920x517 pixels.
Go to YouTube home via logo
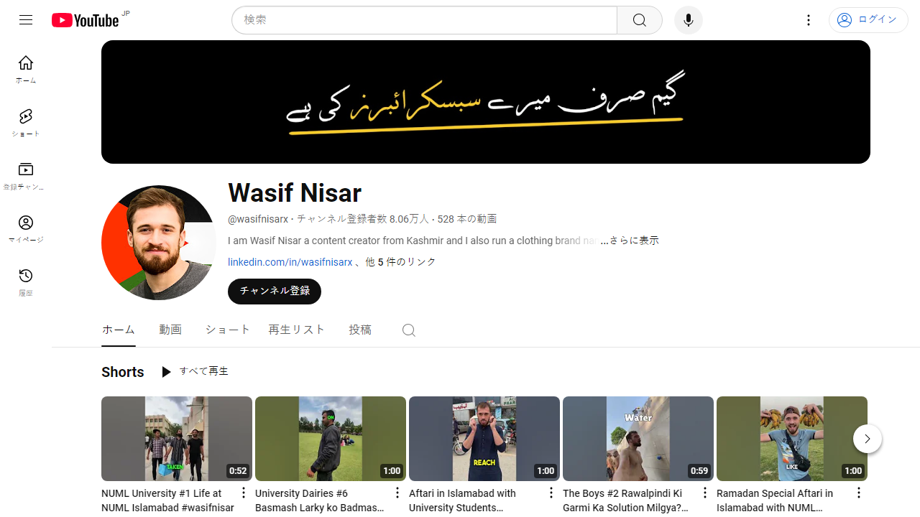[x=86, y=20]
